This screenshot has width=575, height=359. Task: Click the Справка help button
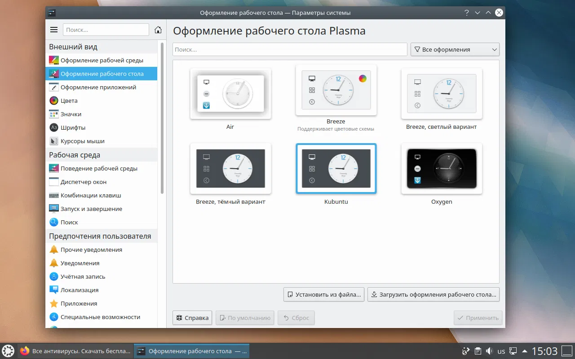pos(192,318)
